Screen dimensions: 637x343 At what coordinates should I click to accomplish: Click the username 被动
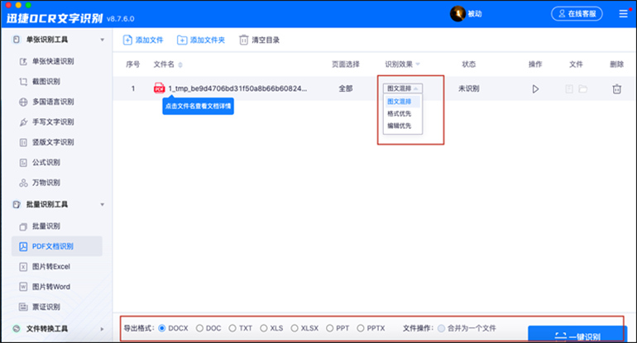coord(475,14)
